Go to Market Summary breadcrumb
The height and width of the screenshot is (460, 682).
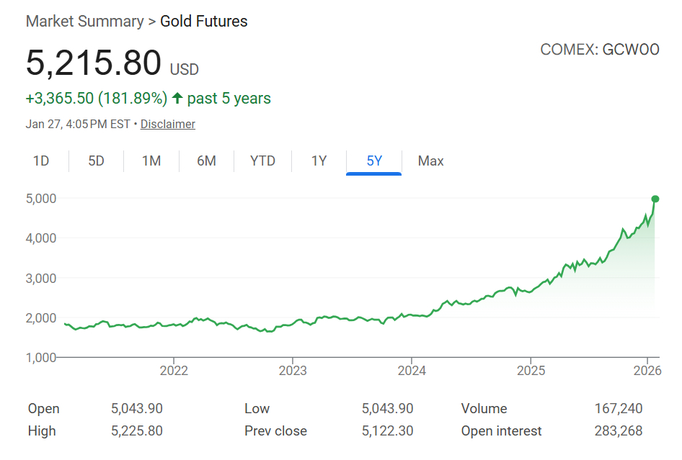84,22
